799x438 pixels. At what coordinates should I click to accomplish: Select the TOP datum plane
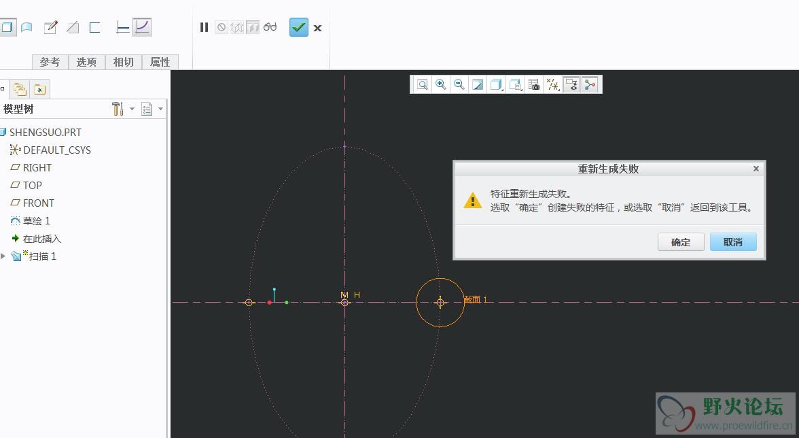coord(32,186)
